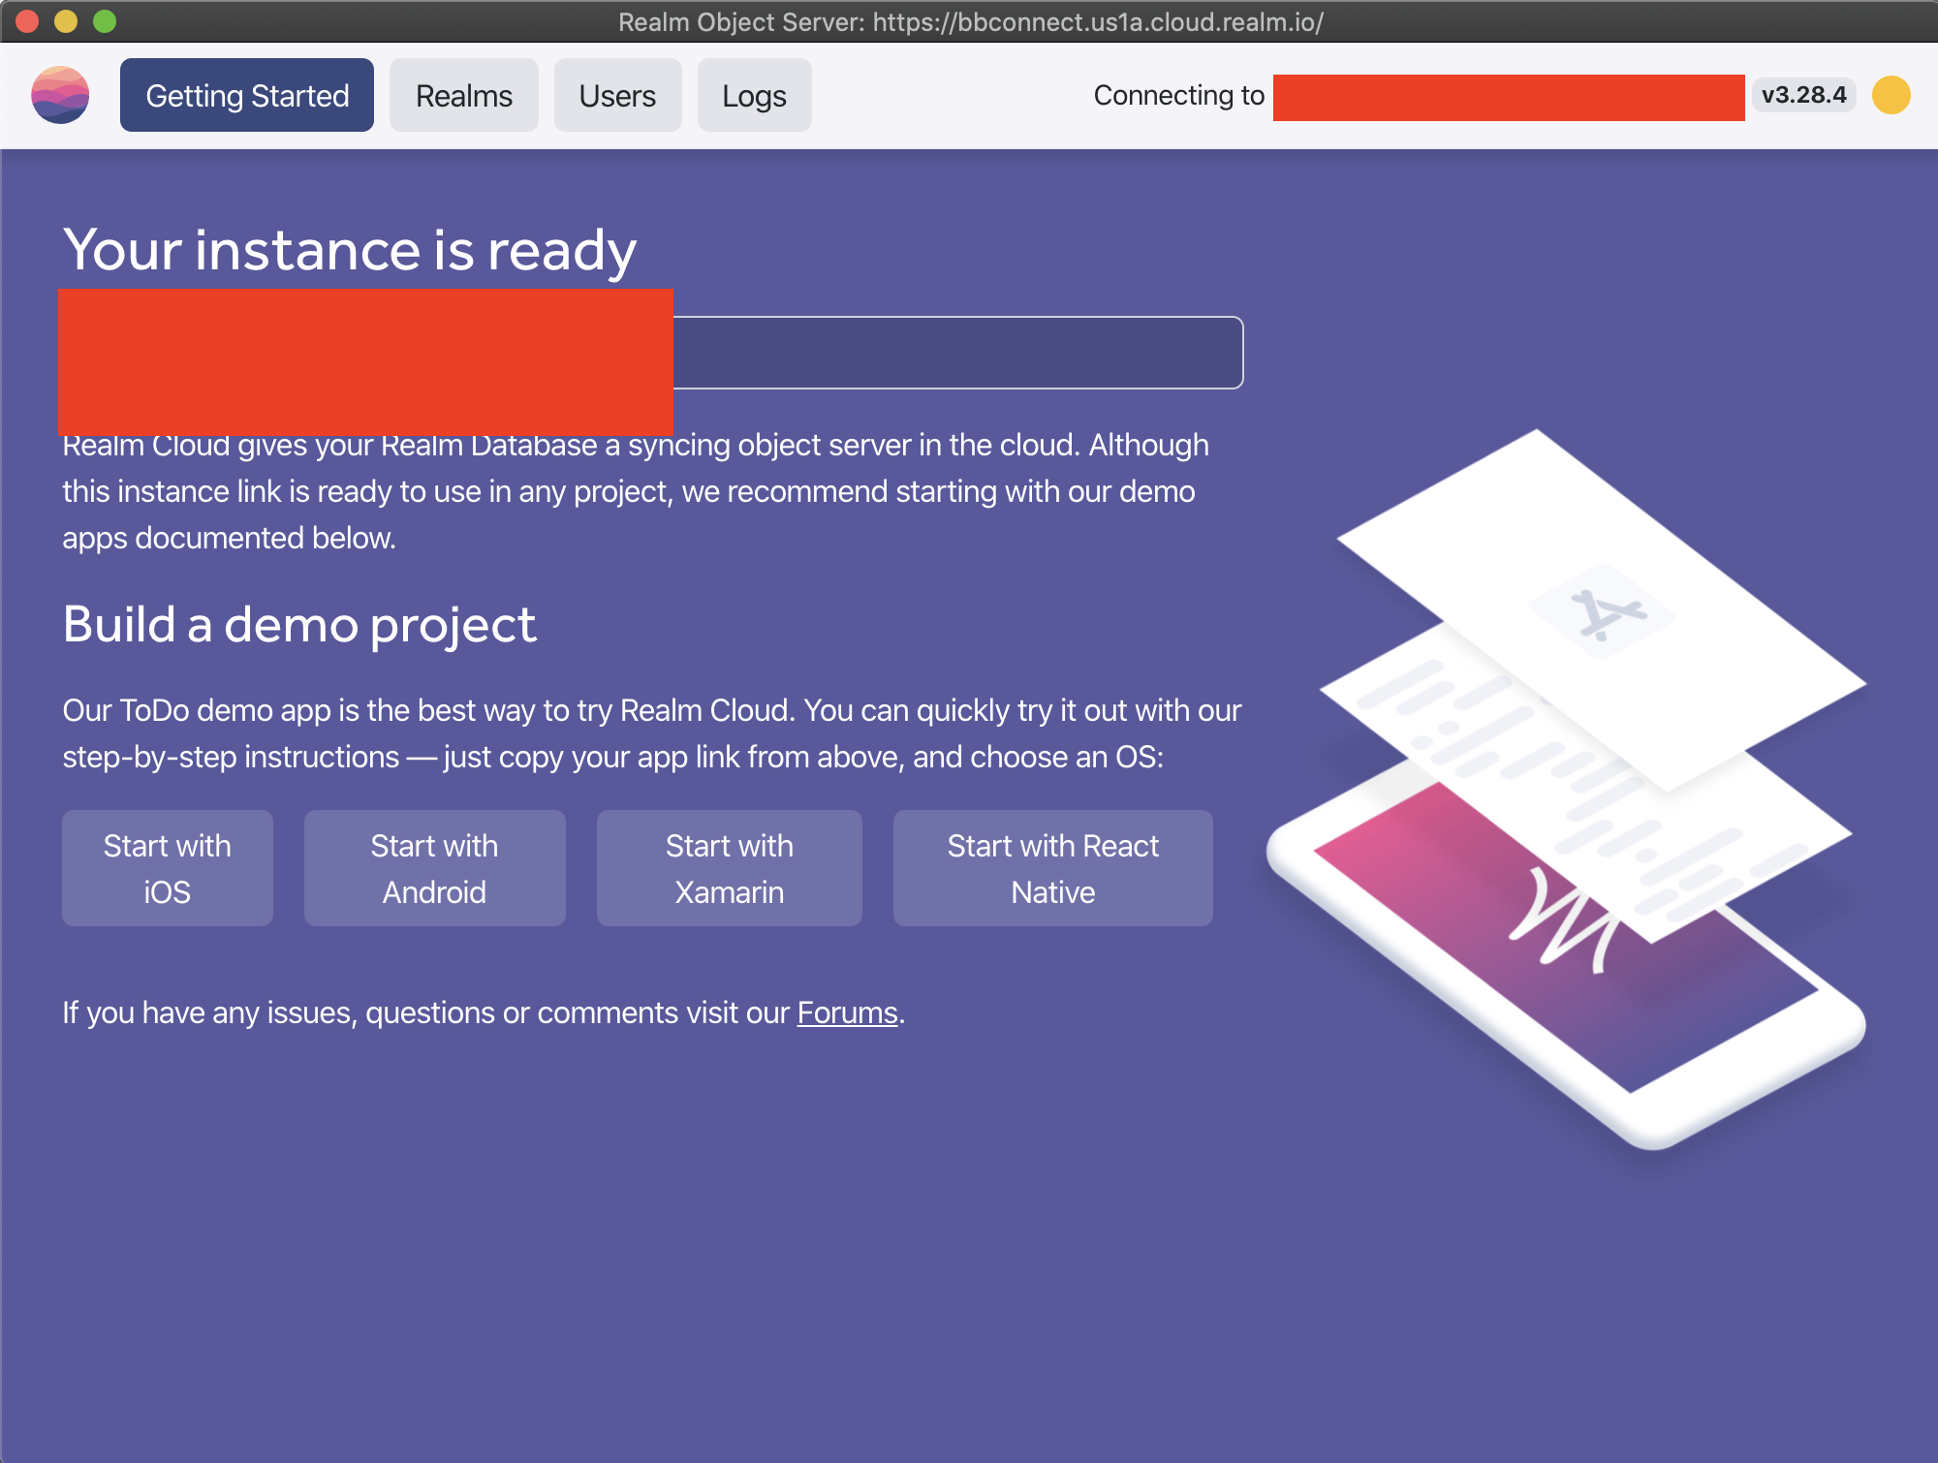Choose Start with Android
Screen dimensions: 1938x1463
pyautogui.click(x=435, y=868)
